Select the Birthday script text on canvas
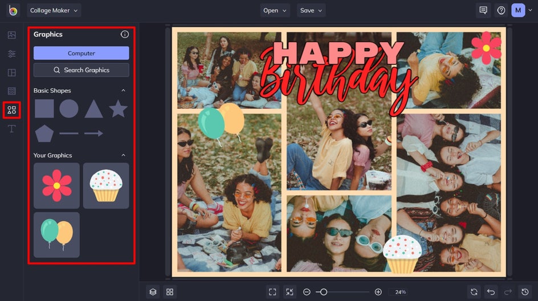 pyautogui.click(x=338, y=82)
